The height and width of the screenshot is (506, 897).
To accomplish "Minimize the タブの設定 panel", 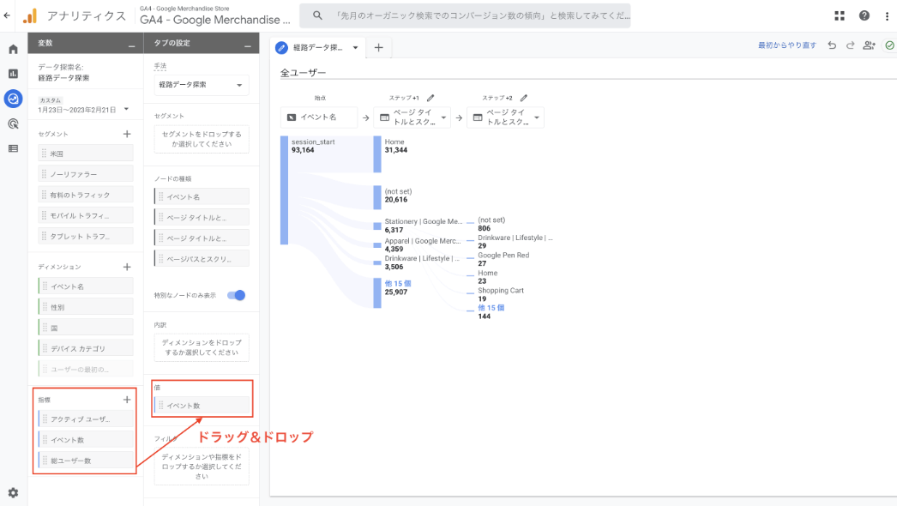I will pyautogui.click(x=248, y=45).
